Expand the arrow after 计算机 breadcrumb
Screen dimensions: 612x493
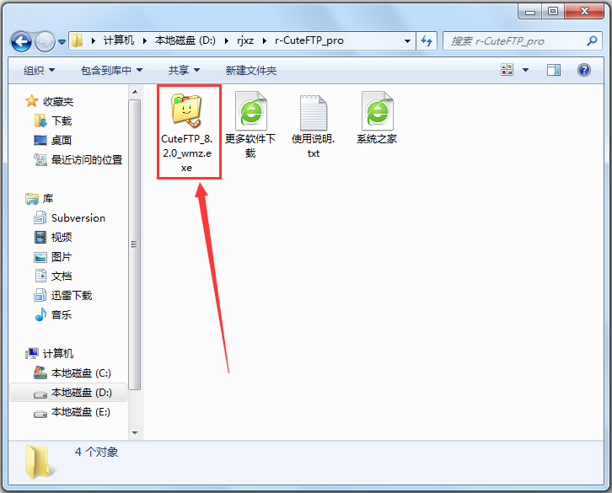[144, 40]
